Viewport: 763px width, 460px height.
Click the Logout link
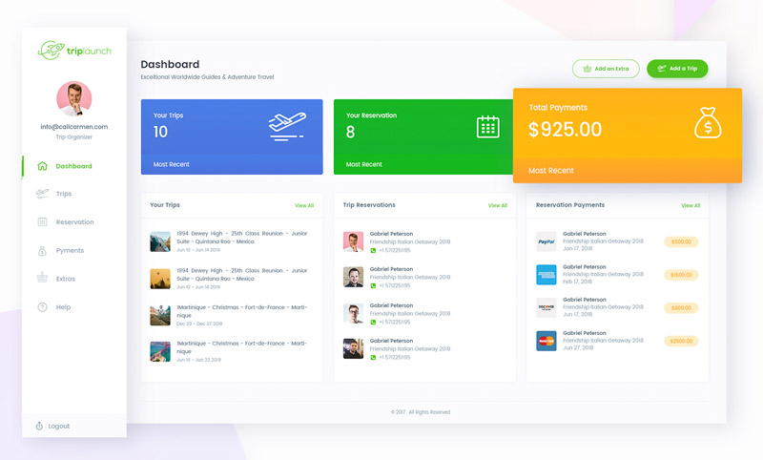pyautogui.click(x=59, y=426)
